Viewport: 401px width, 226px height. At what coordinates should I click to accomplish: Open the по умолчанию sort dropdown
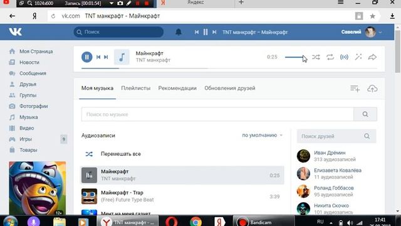coord(262,135)
